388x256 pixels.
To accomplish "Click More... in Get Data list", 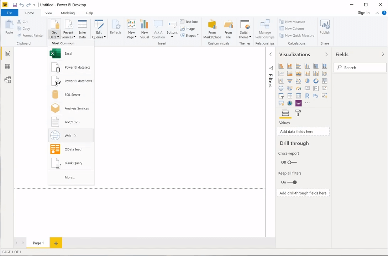I will tap(70, 177).
